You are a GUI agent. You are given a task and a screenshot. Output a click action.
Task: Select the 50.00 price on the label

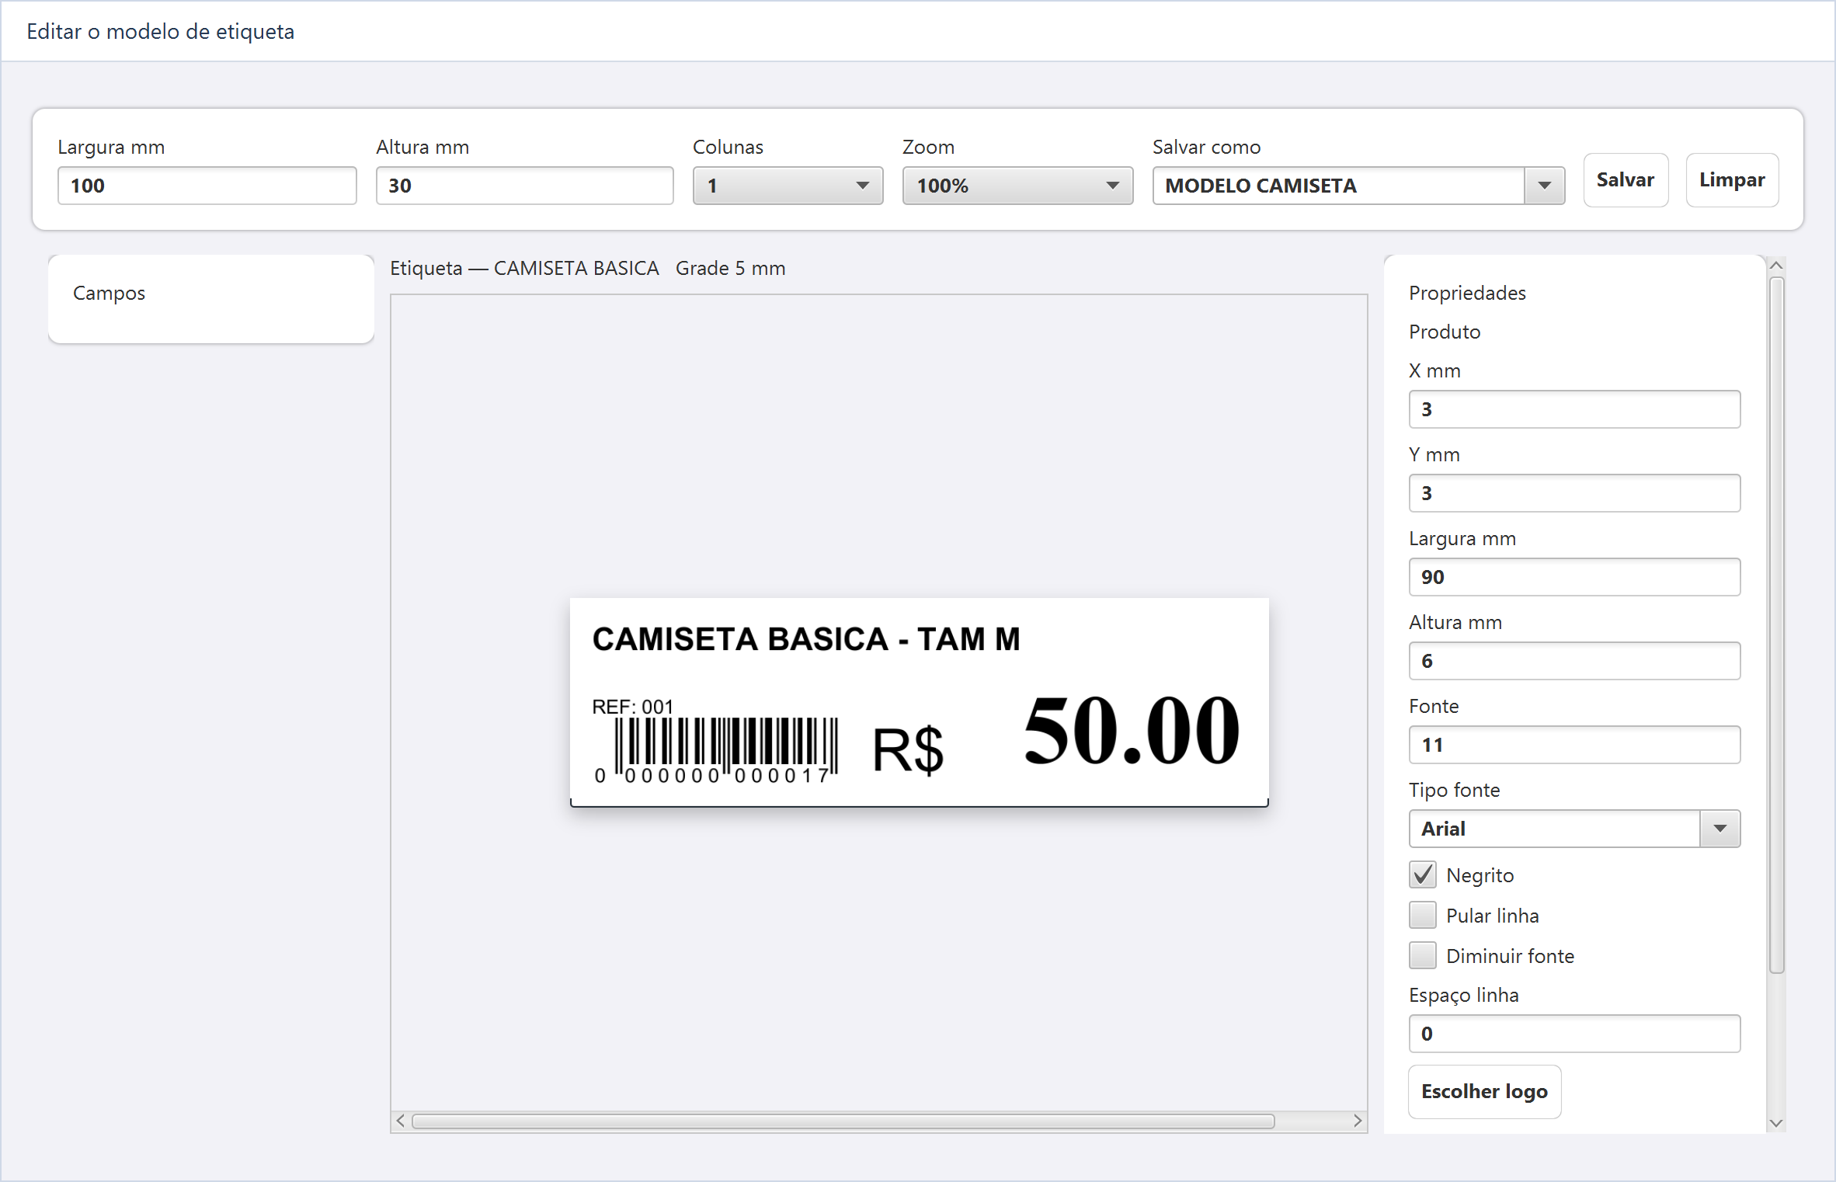point(1132,729)
